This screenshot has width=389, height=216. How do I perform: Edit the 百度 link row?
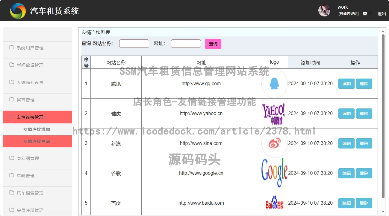[x=346, y=203]
